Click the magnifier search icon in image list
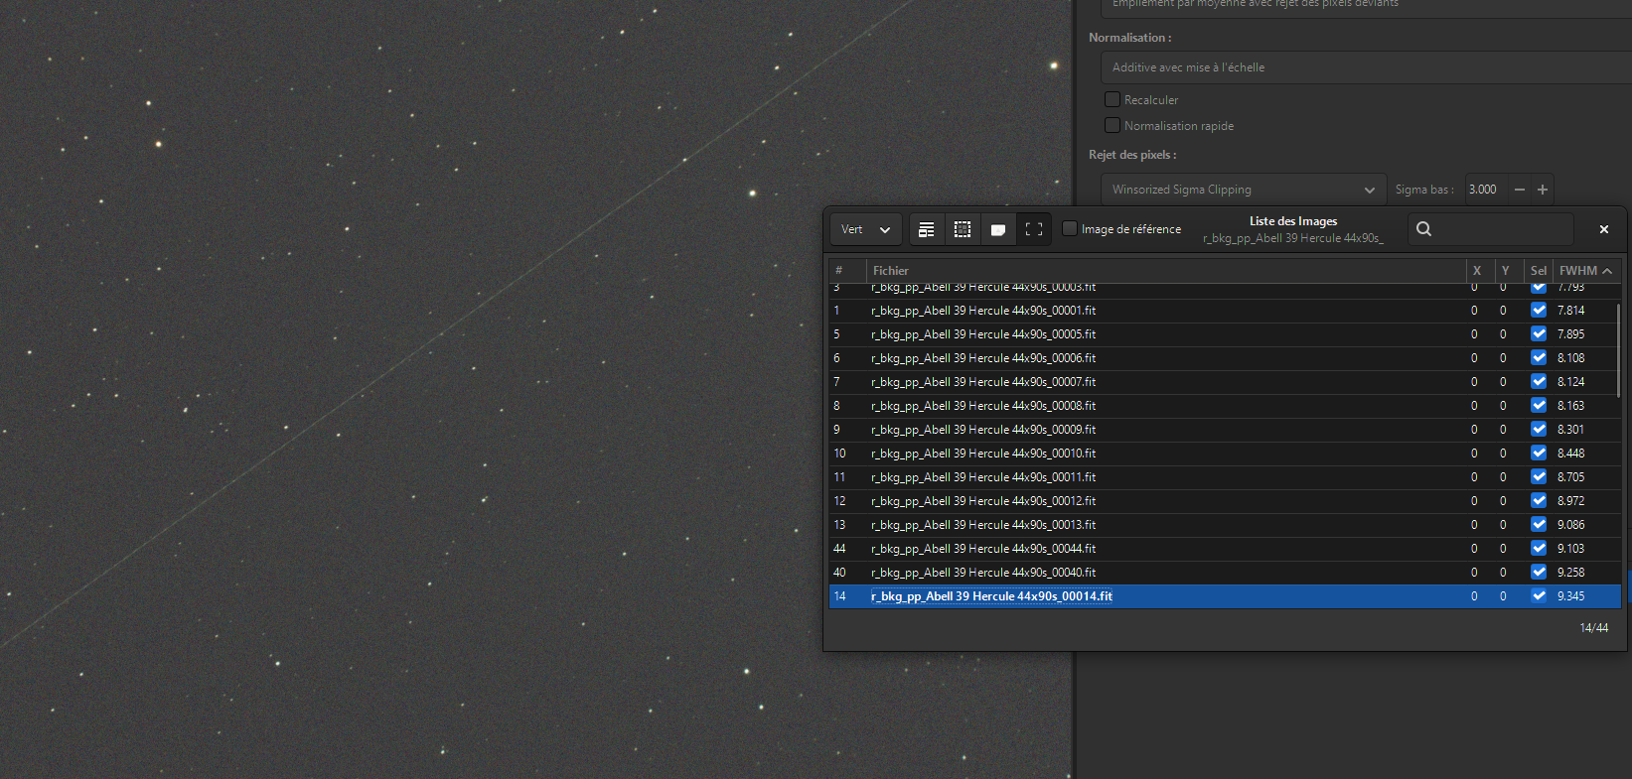1632x779 pixels. [x=1423, y=229]
